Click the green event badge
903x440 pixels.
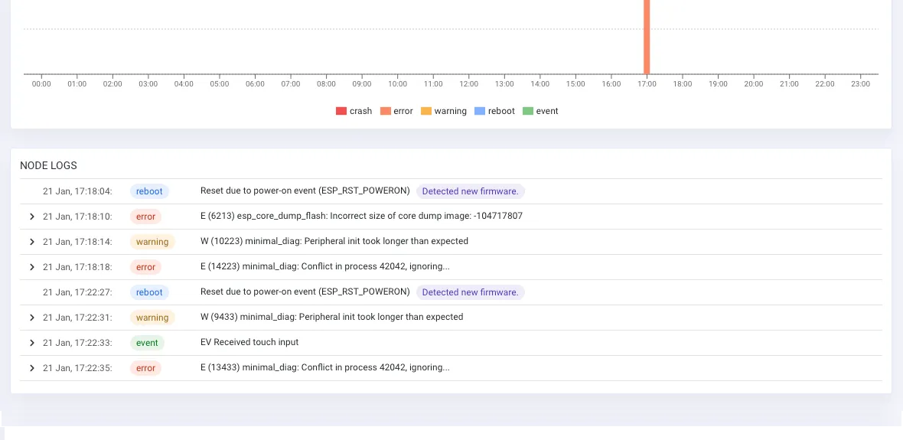point(147,343)
